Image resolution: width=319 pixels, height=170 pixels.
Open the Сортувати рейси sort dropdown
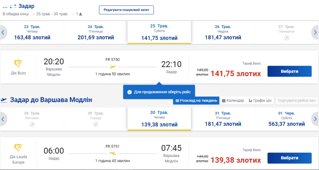[x=297, y=101]
